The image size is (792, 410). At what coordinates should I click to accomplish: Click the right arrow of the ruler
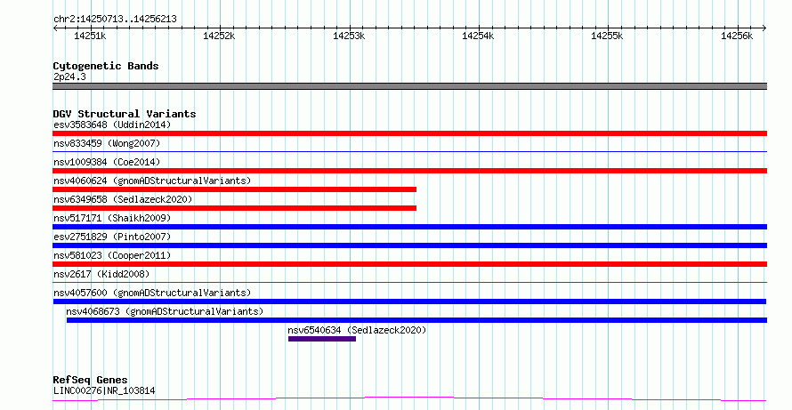pyautogui.click(x=764, y=28)
